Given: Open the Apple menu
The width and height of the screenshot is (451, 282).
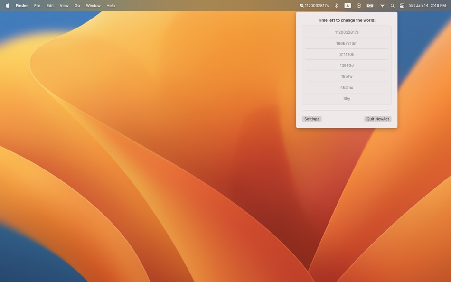Looking at the screenshot, I should point(8,6).
